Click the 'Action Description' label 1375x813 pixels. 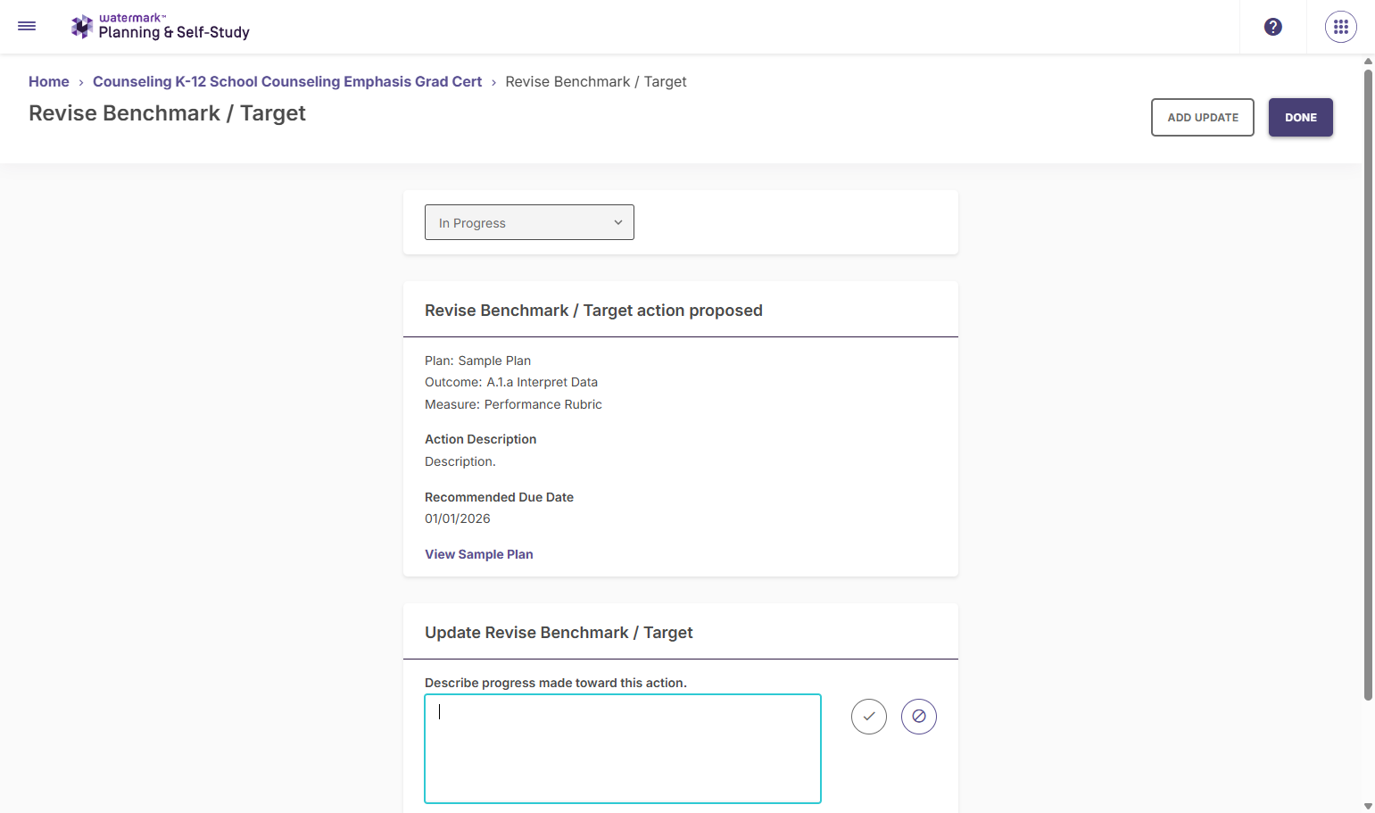(x=480, y=439)
